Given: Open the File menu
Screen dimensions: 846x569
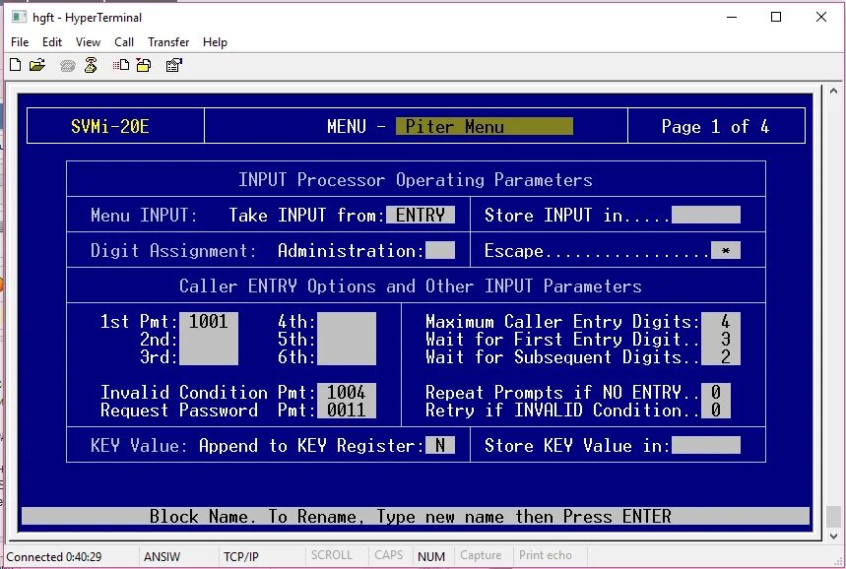Looking at the screenshot, I should (20, 42).
